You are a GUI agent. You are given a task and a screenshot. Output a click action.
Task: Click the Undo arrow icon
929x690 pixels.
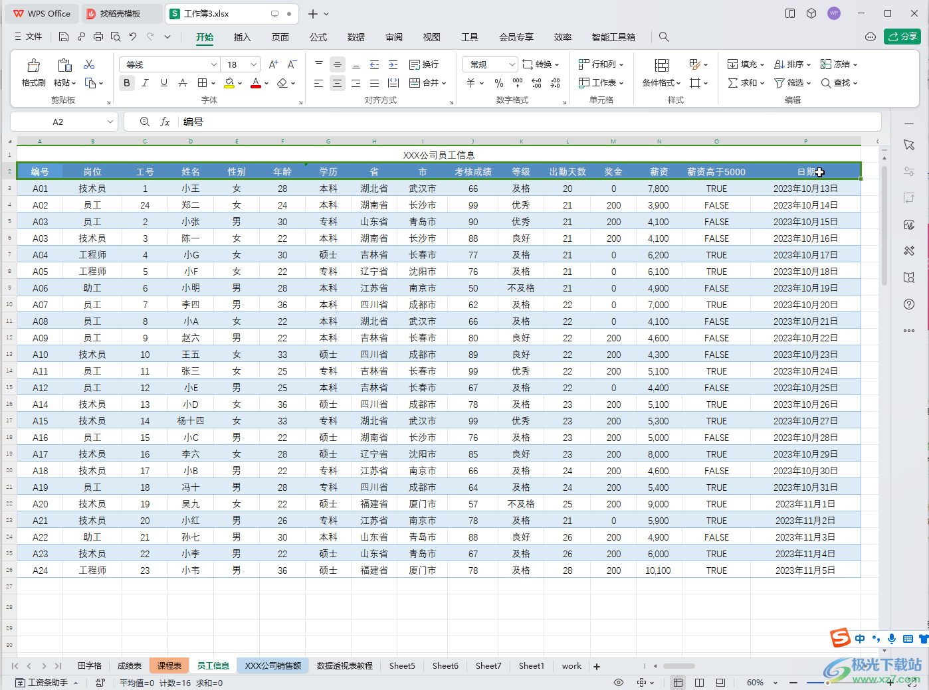point(133,37)
